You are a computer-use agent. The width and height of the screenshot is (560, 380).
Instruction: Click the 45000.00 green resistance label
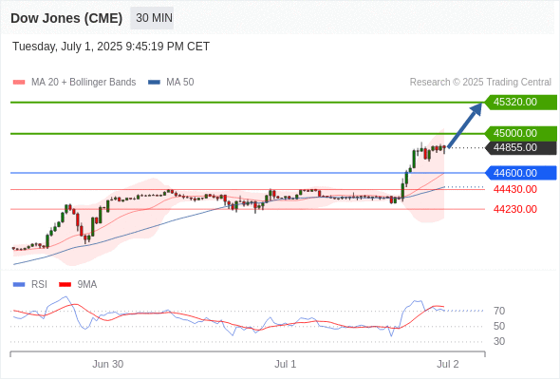(521, 133)
